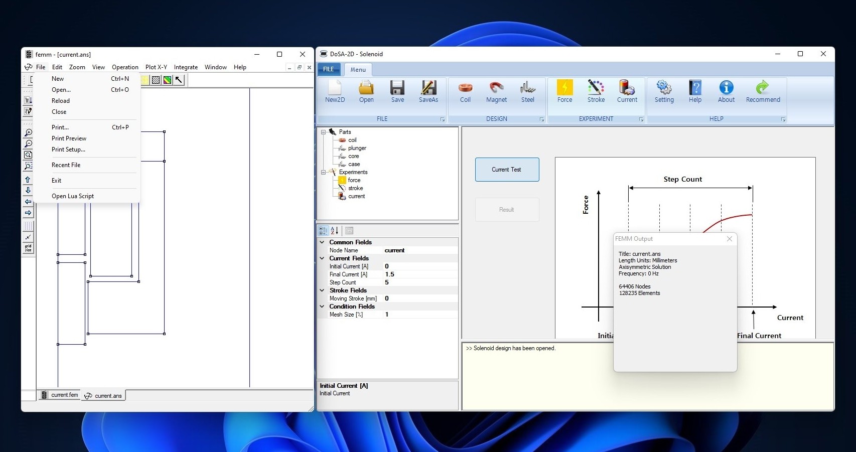
Task: Edit the Step Count value field
Action: (420, 282)
